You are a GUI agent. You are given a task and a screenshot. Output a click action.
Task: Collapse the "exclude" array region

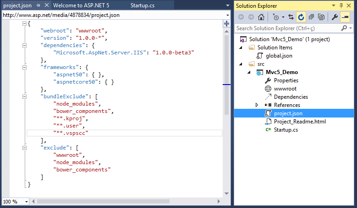24,148
